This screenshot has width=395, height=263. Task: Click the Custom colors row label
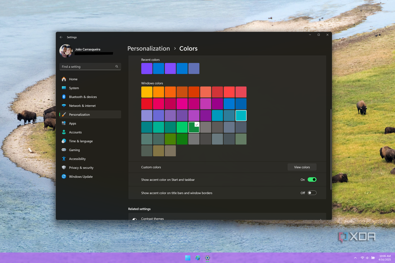[x=151, y=167]
